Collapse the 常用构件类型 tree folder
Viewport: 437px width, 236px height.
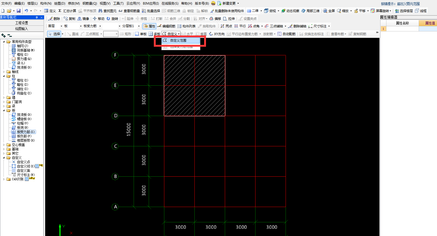[x=4, y=42]
